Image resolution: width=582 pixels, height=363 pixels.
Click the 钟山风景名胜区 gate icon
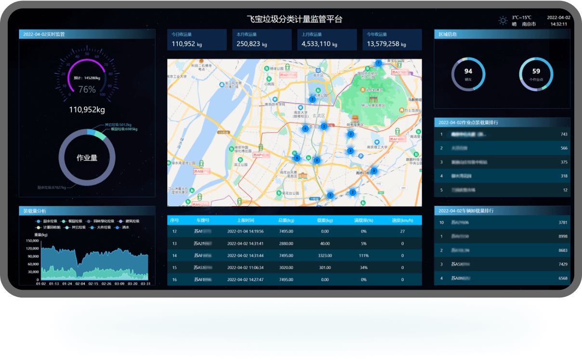(373, 99)
